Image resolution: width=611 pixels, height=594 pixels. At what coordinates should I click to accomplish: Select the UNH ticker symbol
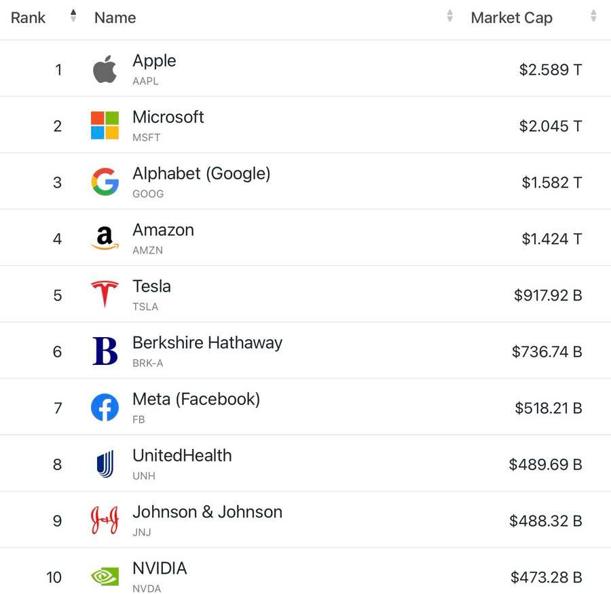pos(144,476)
